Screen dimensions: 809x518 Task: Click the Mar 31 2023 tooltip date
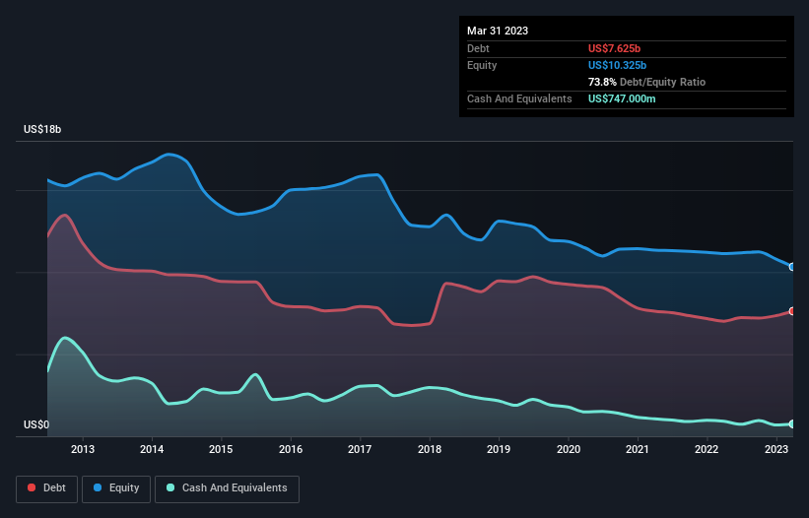point(498,31)
